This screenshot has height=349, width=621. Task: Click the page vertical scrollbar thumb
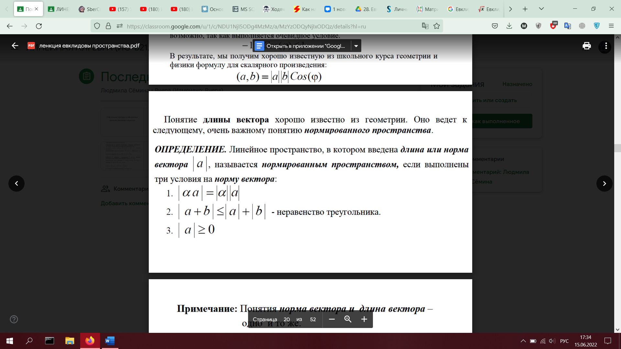point(617,148)
